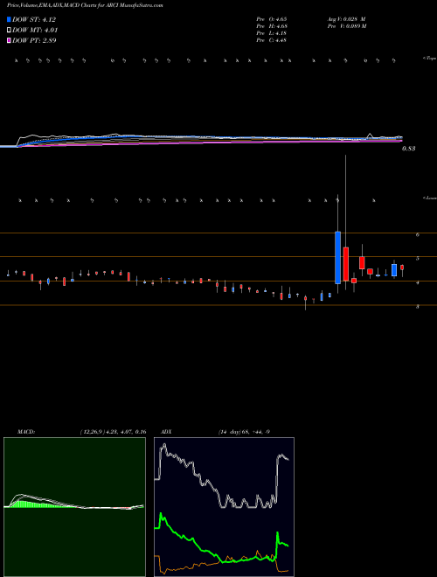Viewport: 437px width, 577px height.
Task: Click the 'Pre V: 0.089 M' value
Action: tap(346, 26)
